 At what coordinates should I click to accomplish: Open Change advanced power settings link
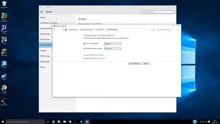(x=93, y=55)
